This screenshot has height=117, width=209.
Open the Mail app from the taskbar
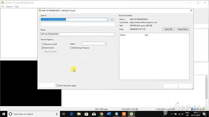[x=94, y=114]
